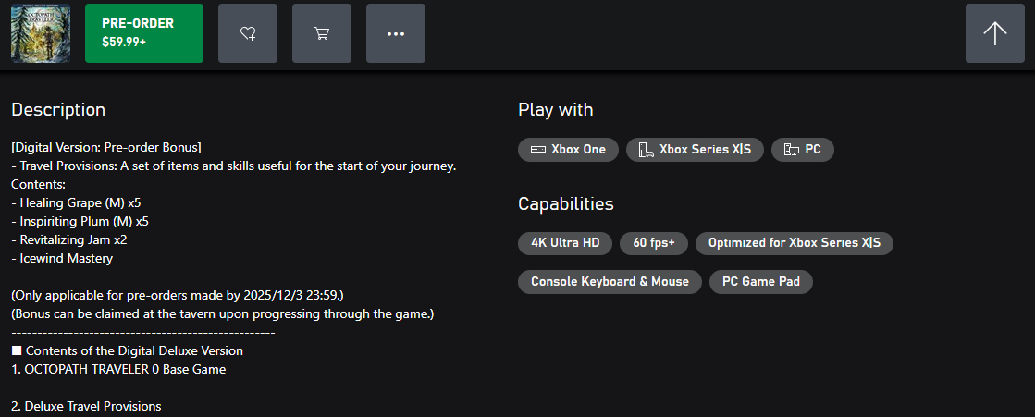Screen dimensions: 1035x417
Task: Click the 4K Ultra HD capability tag
Action: pos(565,243)
